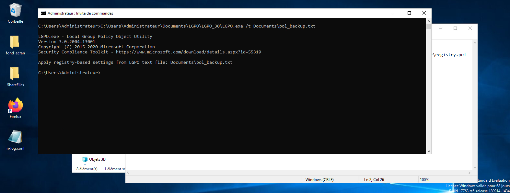Select the ShareFiles desktop folder

15,74
